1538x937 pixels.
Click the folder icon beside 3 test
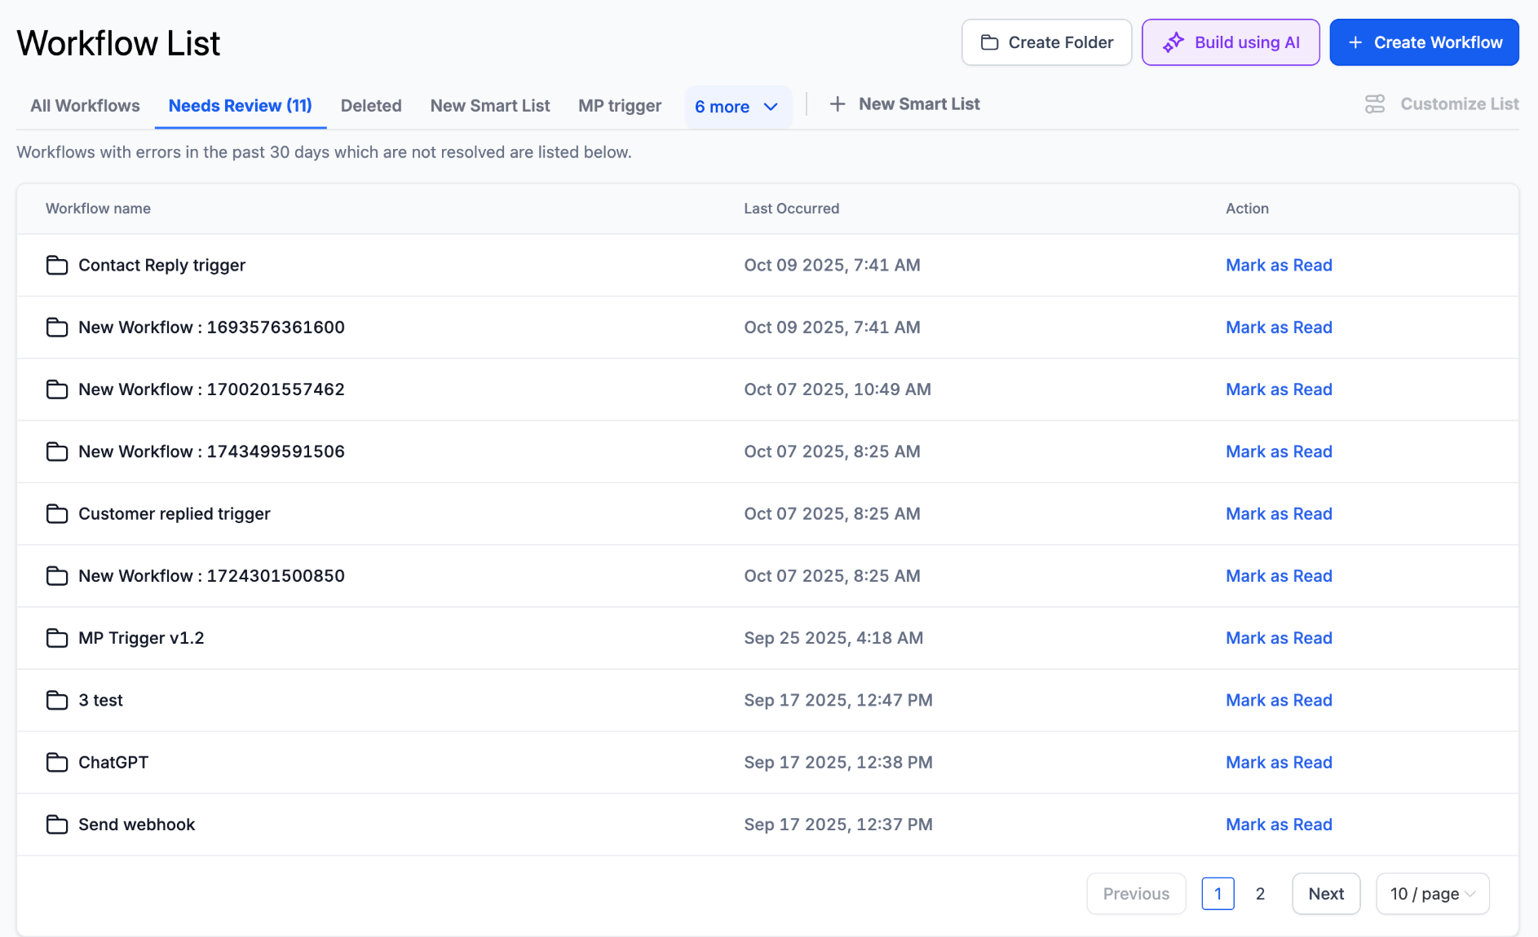[x=57, y=701]
